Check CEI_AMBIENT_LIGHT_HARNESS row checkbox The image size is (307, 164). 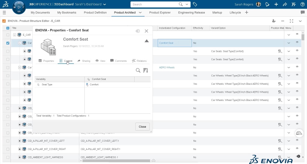8,157
